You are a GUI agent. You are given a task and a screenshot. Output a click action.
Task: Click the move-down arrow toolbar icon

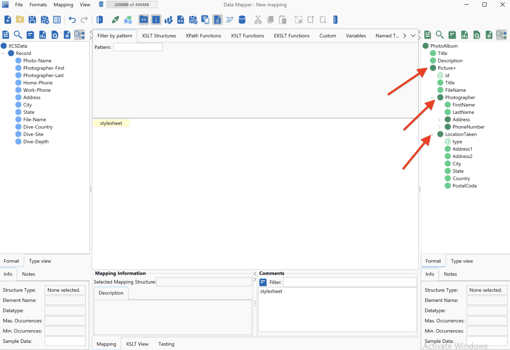[323, 19]
